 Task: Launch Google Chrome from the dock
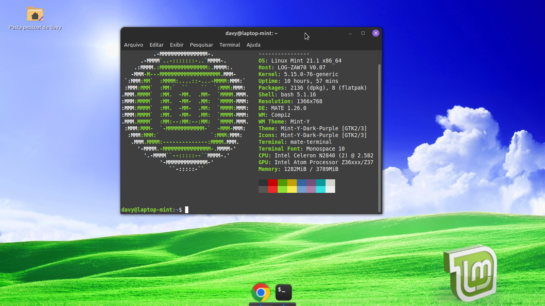click(261, 292)
